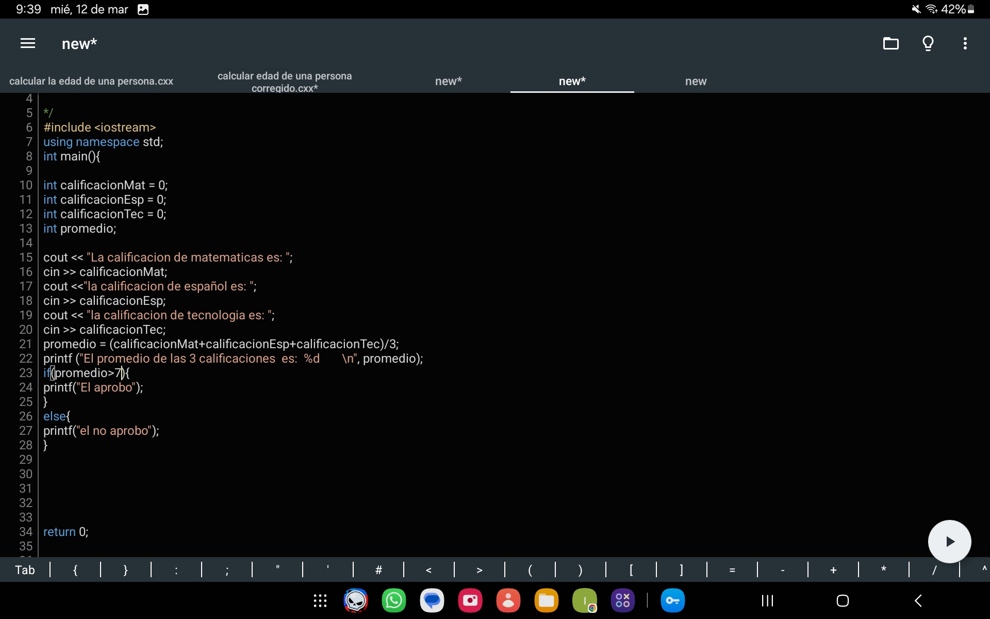Open the file folder icon
Screen dimensions: 990x619
tap(890, 43)
